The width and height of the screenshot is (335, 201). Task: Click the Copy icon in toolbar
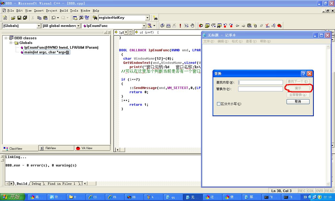coord(39,18)
